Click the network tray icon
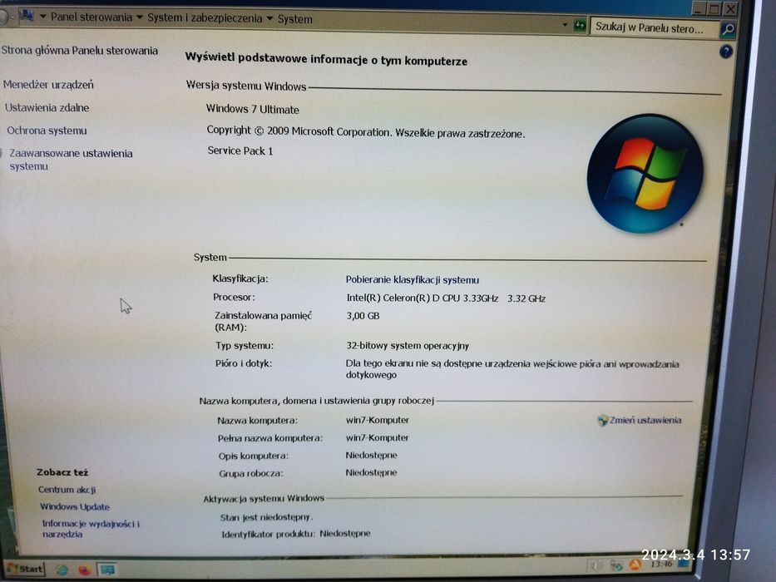The width and height of the screenshot is (776, 582). point(616,565)
